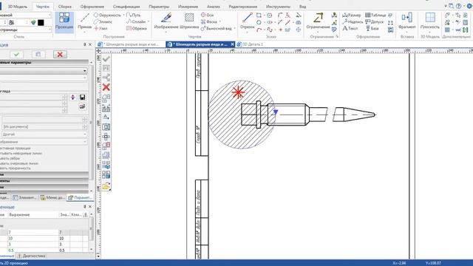Screen dimensions: 473x266
Task: Select the Текст text tool
Action: coord(350,28)
